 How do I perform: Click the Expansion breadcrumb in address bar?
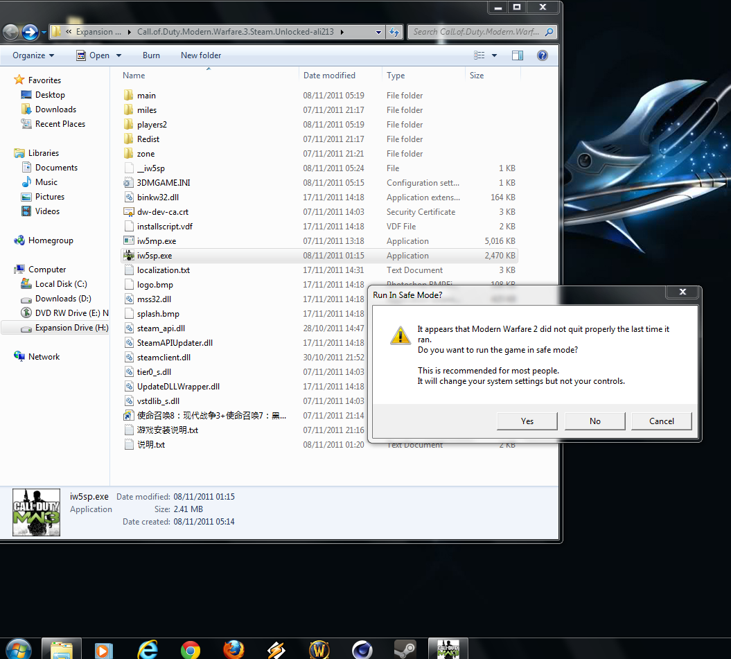coord(98,32)
